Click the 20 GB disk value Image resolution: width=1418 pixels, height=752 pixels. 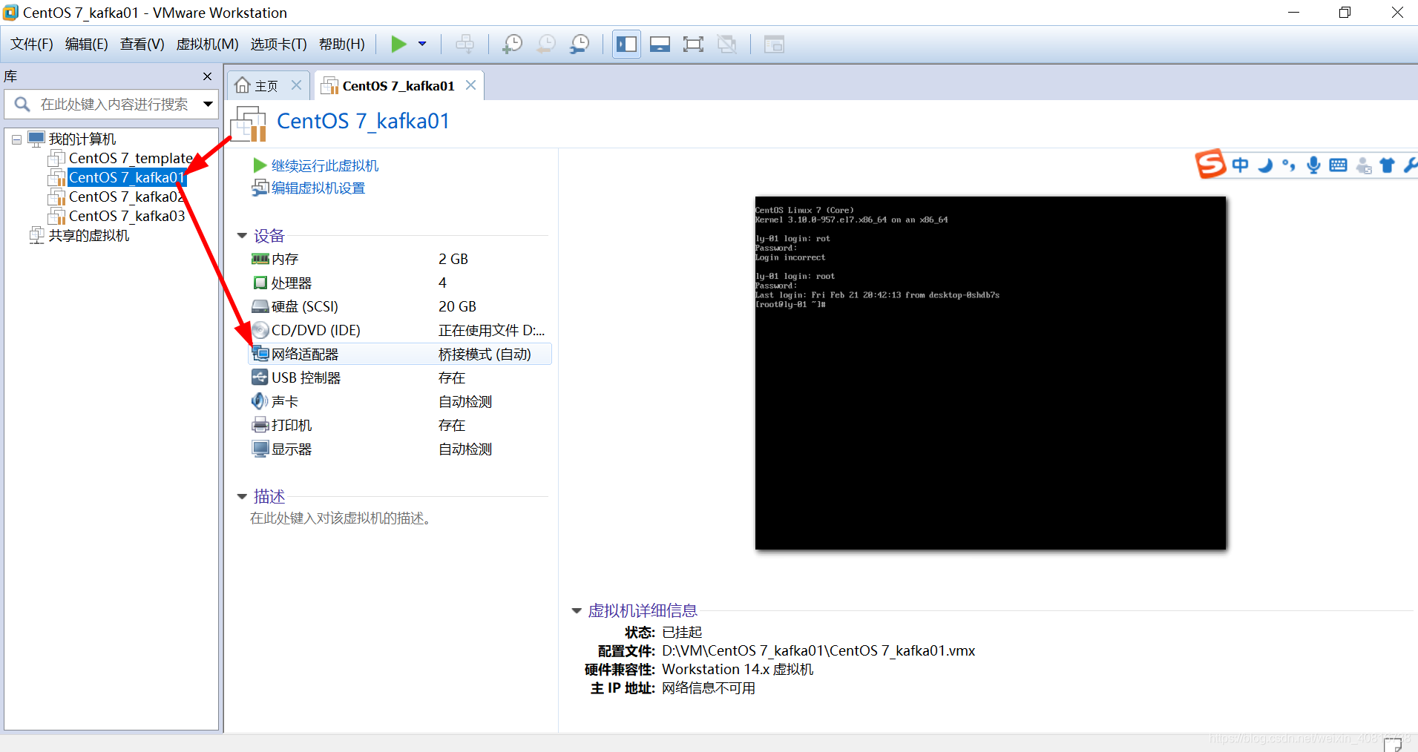[457, 306]
